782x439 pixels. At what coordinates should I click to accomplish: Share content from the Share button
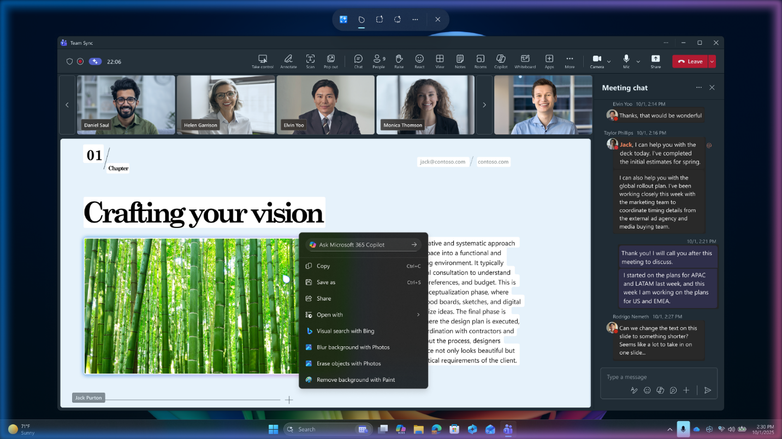tap(656, 61)
